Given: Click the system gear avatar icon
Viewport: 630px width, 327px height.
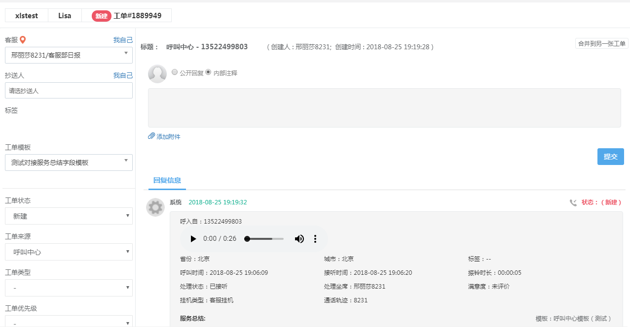Looking at the screenshot, I should 155,207.
